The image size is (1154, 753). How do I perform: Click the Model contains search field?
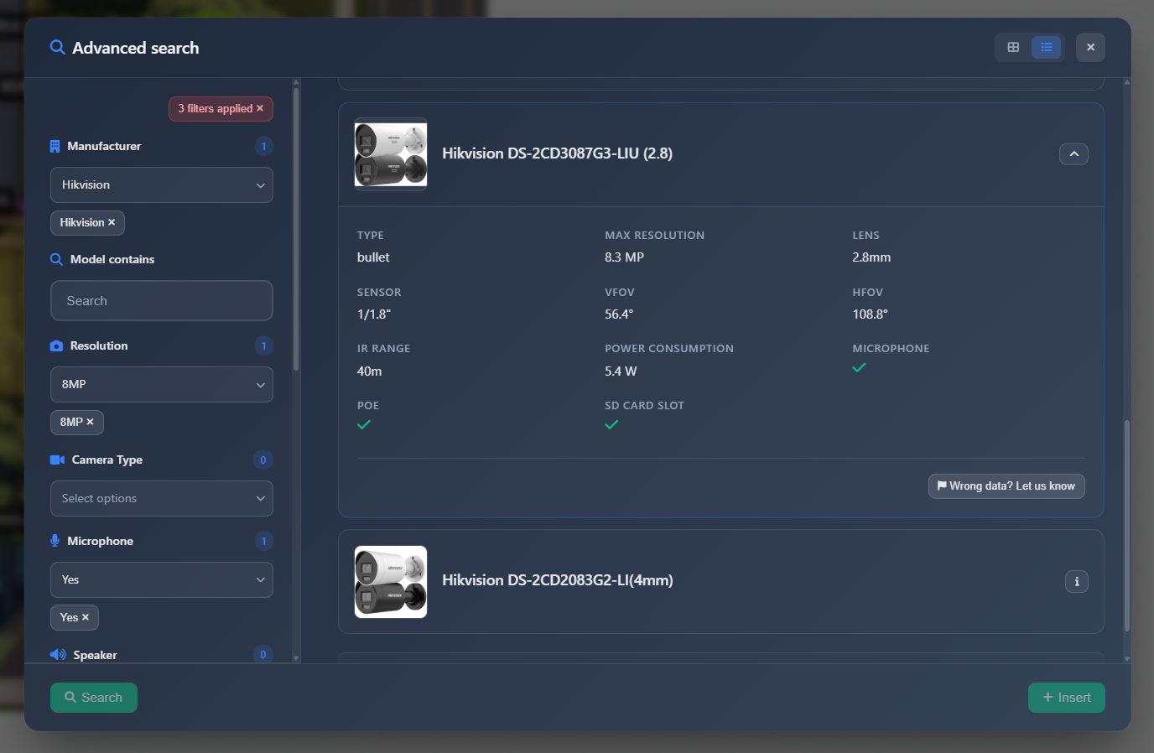(161, 300)
